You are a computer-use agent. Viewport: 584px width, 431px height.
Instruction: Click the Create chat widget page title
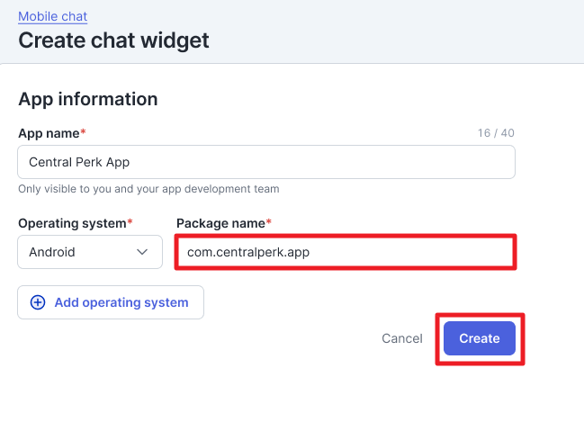[113, 40]
